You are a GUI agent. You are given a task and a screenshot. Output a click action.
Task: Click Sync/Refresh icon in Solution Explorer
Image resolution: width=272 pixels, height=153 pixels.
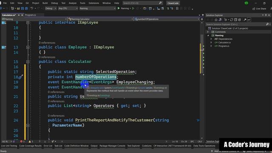click(x=232, y=20)
